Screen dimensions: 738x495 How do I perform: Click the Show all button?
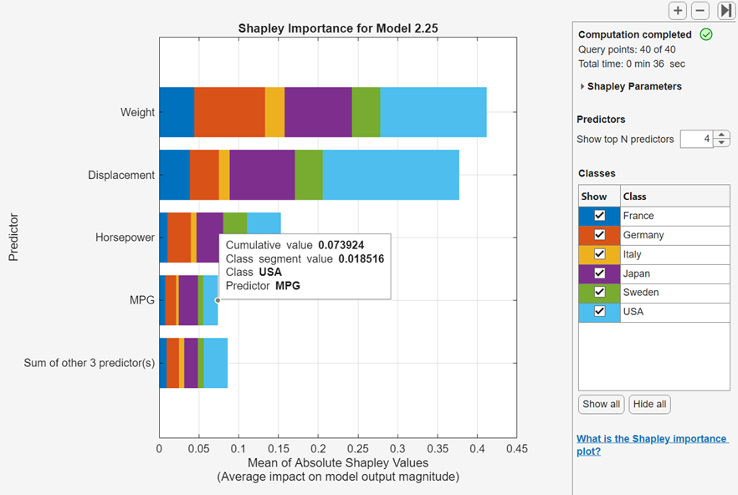tap(601, 405)
